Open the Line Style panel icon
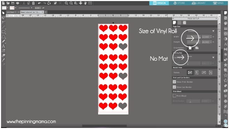The width and height of the screenshot is (229, 129). (x=226, y=29)
